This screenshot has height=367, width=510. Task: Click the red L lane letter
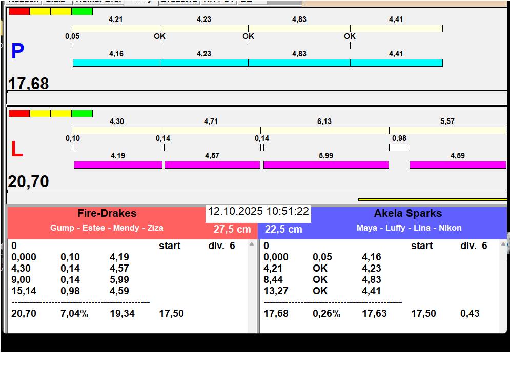[17, 150]
